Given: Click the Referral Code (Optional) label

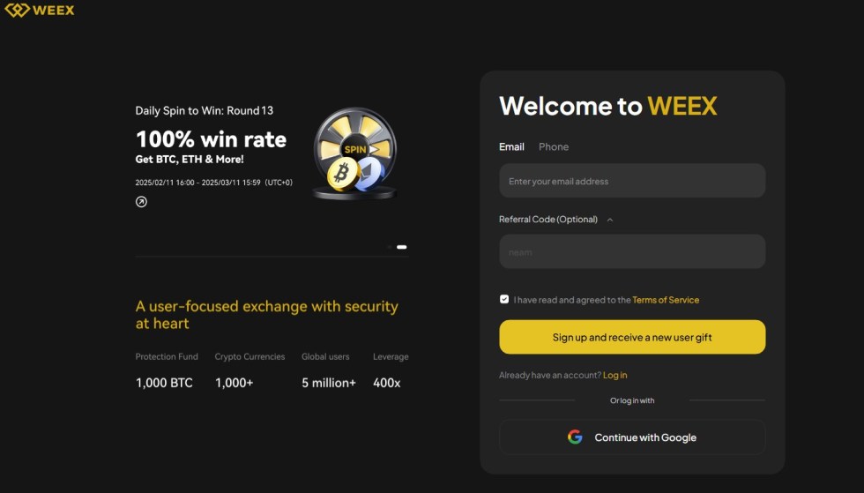Looking at the screenshot, I should point(547,220).
